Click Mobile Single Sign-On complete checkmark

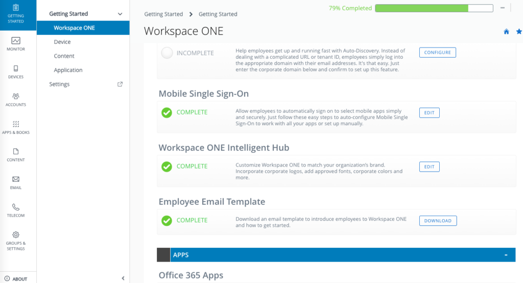167,112
